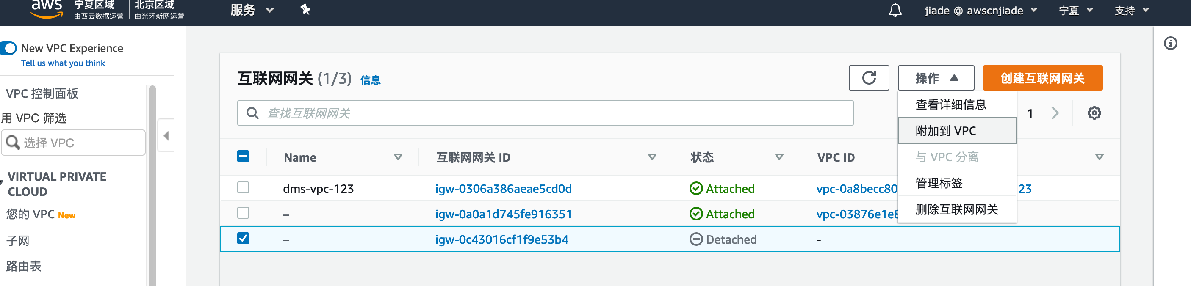The height and width of the screenshot is (286, 1191).
Task: Open the info panel icon
Action: coord(1170,44)
